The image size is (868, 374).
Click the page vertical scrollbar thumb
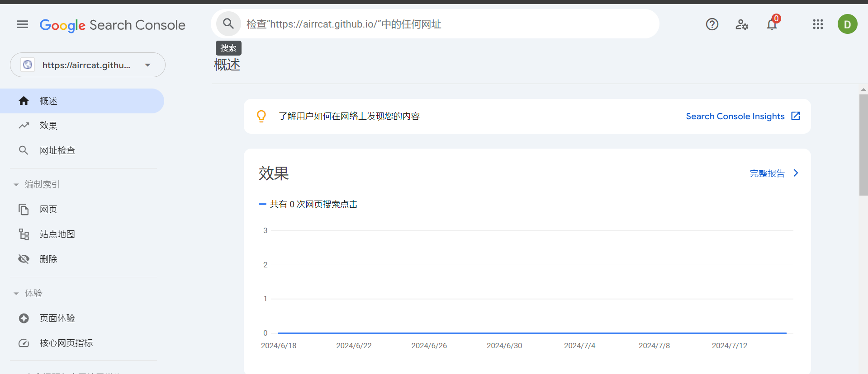click(x=863, y=145)
